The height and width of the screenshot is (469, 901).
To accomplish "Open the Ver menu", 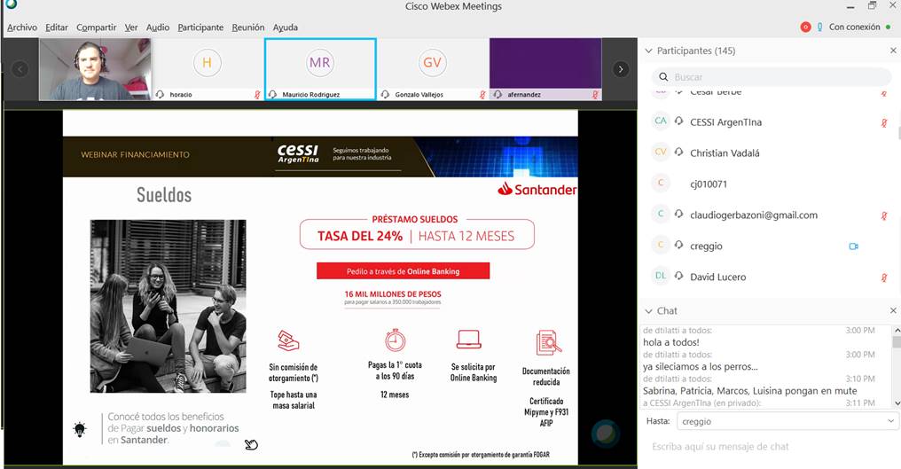I will 131,27.
